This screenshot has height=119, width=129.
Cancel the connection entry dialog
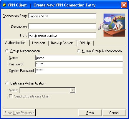pos(114,113)
